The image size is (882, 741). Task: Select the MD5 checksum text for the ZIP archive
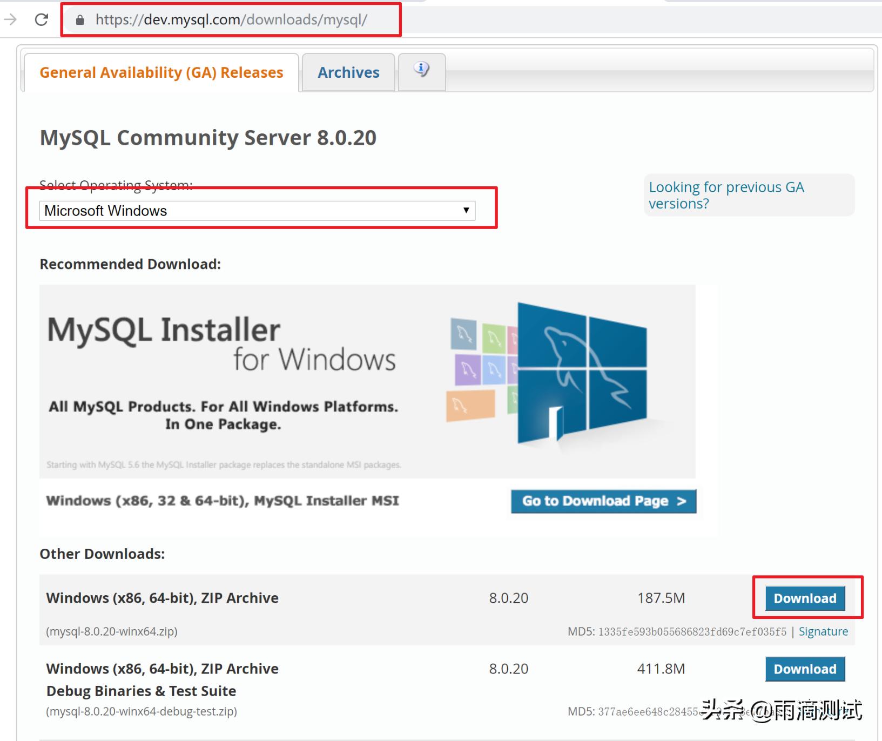[693, 631]
